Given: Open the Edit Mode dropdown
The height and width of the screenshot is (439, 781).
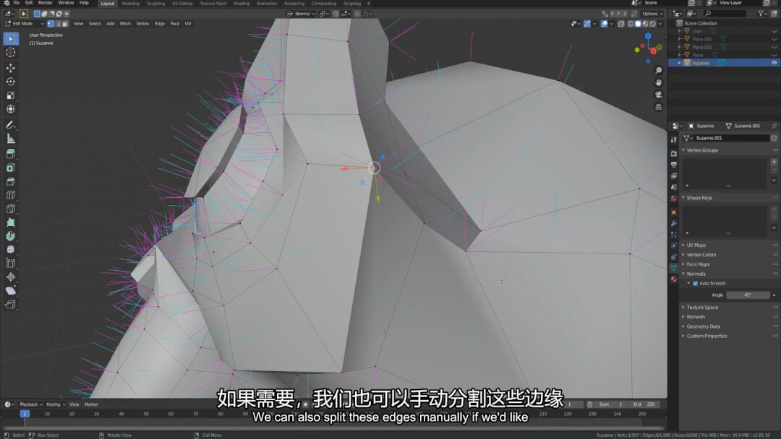Looking at the screenshot, I should 24,23.
